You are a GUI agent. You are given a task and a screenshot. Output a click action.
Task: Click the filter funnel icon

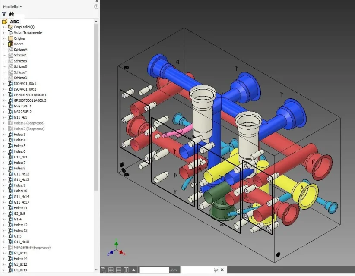pos(4,14)
